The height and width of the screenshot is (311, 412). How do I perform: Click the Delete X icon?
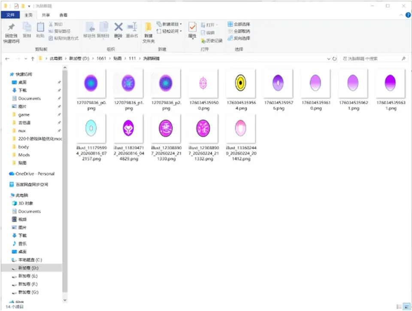tap(118, 27)
